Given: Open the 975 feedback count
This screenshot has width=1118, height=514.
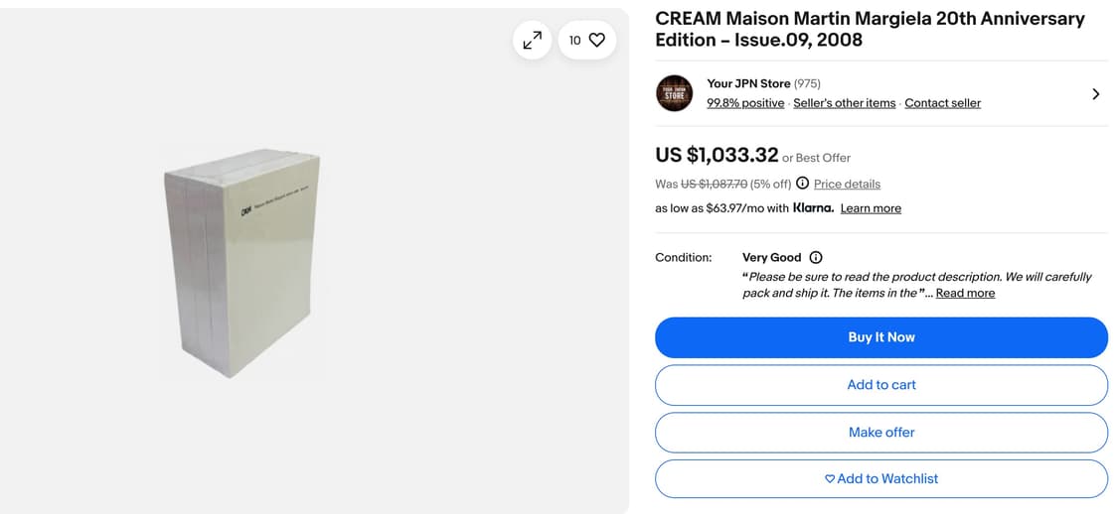Looking at the screenshot, I should (807, 83).
